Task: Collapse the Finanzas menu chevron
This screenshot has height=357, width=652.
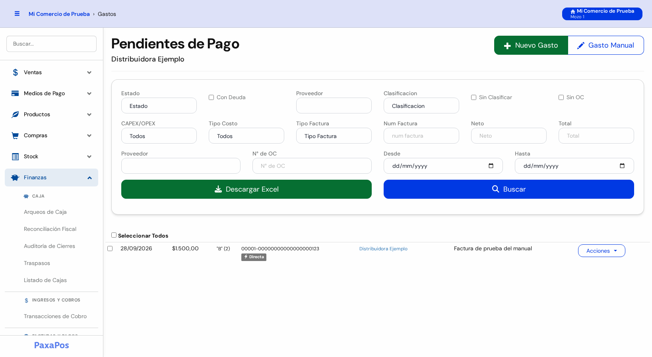Action: coord(89,178)
